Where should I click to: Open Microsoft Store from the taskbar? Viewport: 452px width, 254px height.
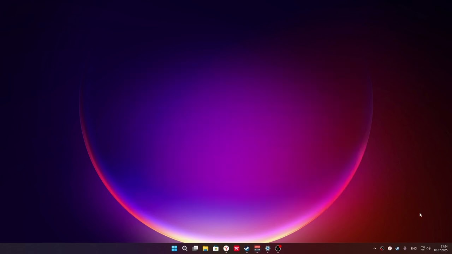216,248
